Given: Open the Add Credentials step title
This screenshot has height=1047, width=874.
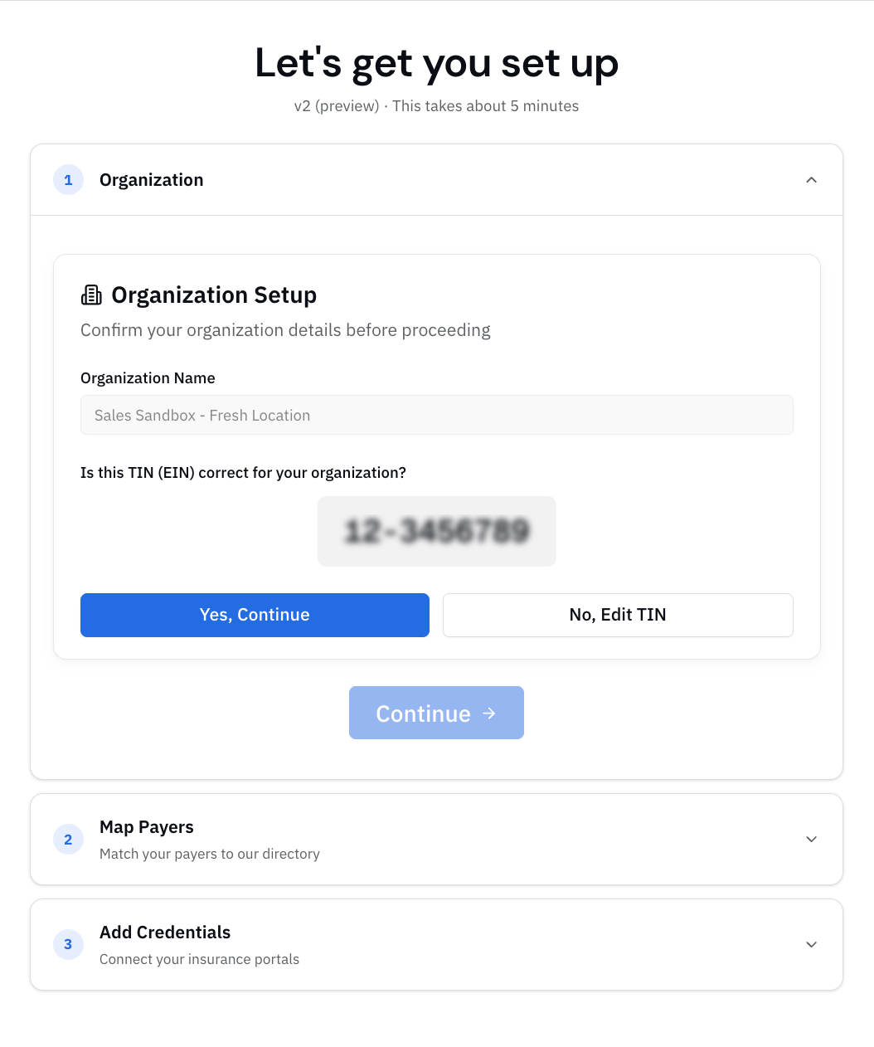Looking at the screenshot, I should pyautogui.click(x=165, y=933).
